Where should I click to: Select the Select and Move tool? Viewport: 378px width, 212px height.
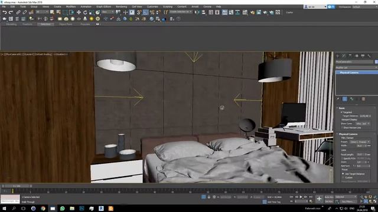[79, 12]
